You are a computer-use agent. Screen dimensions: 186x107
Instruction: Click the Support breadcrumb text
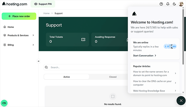[x=59, y=13]
